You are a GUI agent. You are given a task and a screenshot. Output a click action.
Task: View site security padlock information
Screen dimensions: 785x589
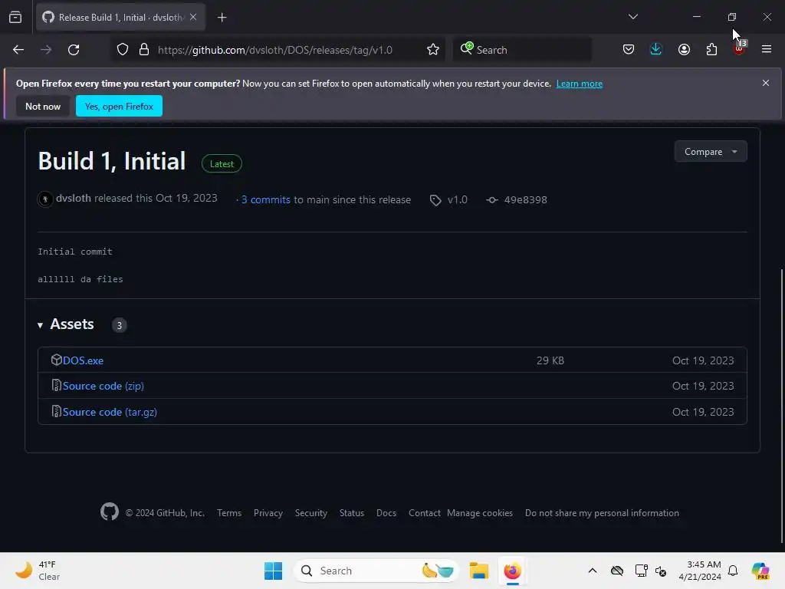144,50
